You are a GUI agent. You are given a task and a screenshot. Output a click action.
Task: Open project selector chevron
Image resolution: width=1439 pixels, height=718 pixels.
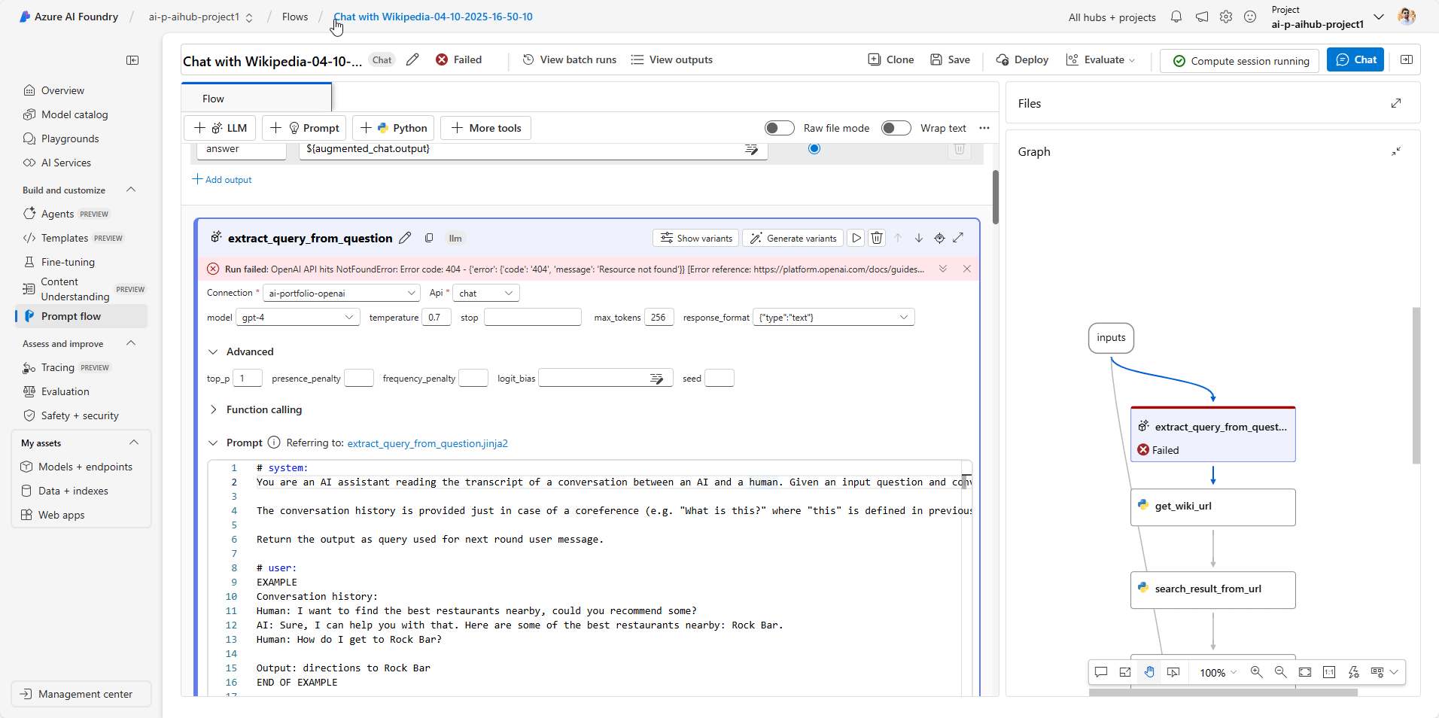point(1379,17)
